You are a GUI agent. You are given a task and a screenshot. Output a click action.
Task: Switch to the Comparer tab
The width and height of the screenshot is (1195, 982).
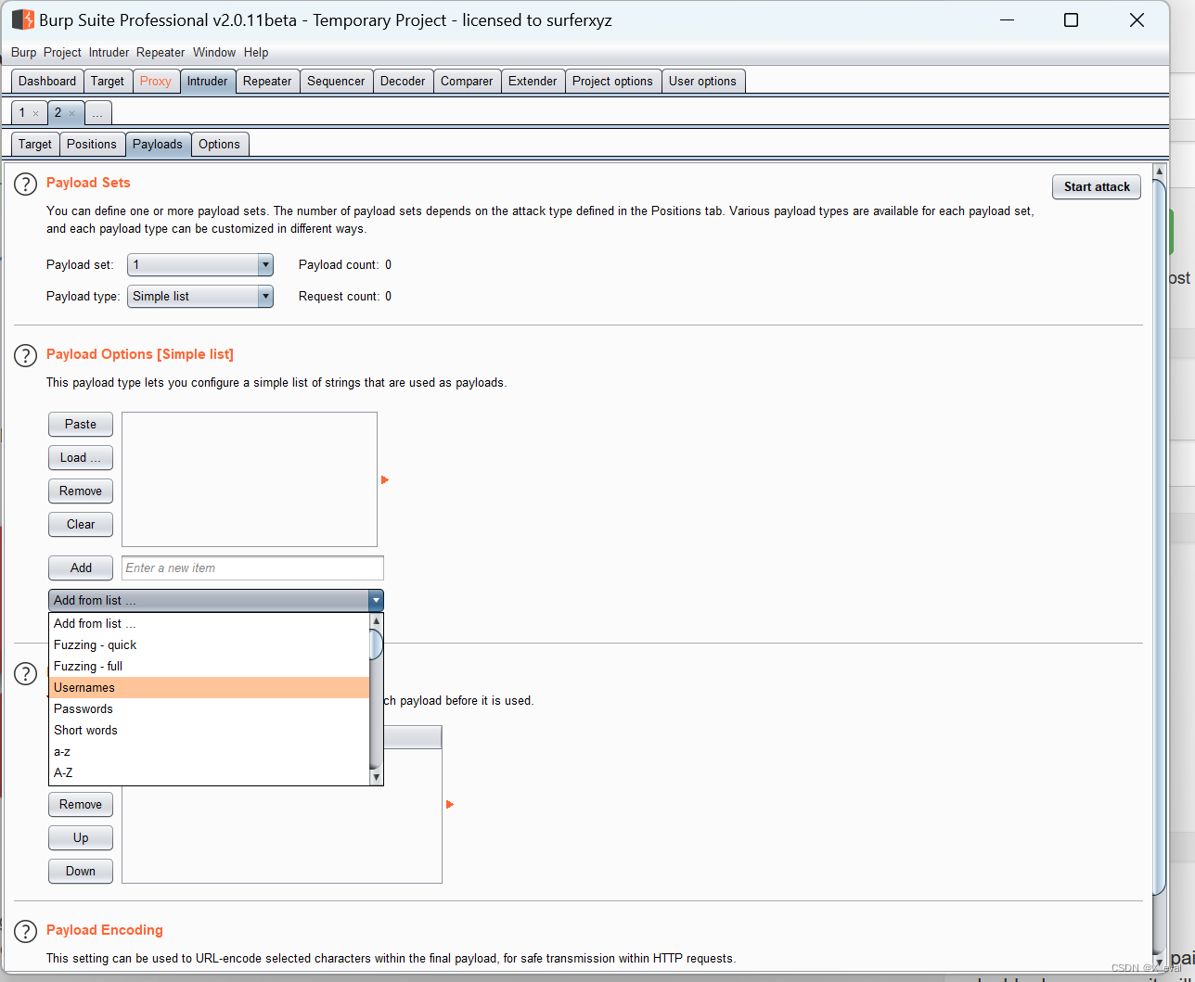467,81
